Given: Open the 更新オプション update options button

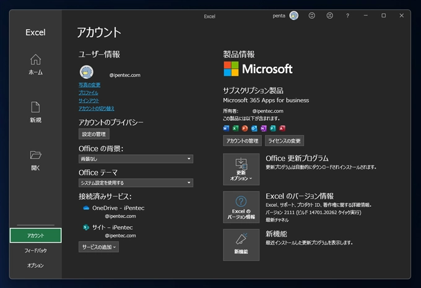Looking at the screenshot, I should click(x=241, y=169).
